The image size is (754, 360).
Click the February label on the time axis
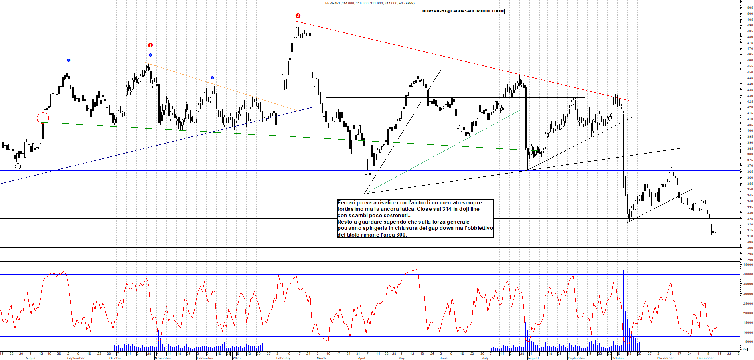pyautogui.click(x=283, y=358)
